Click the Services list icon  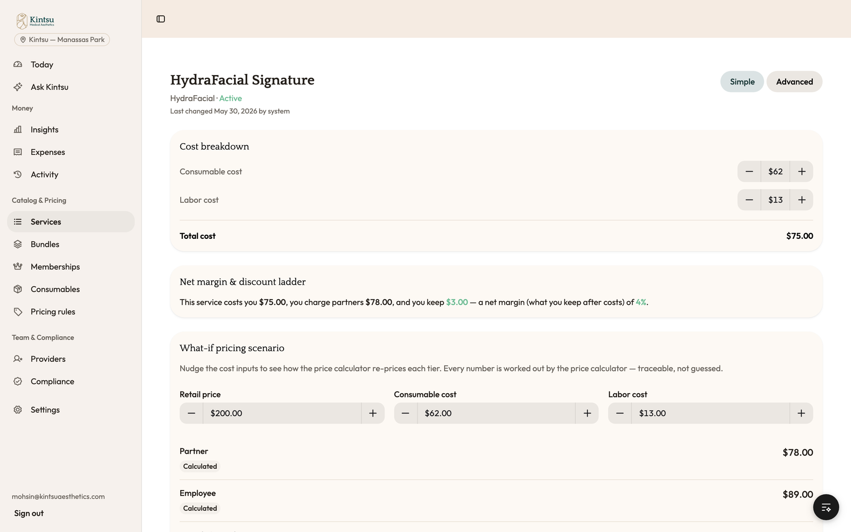pos(18,222)
